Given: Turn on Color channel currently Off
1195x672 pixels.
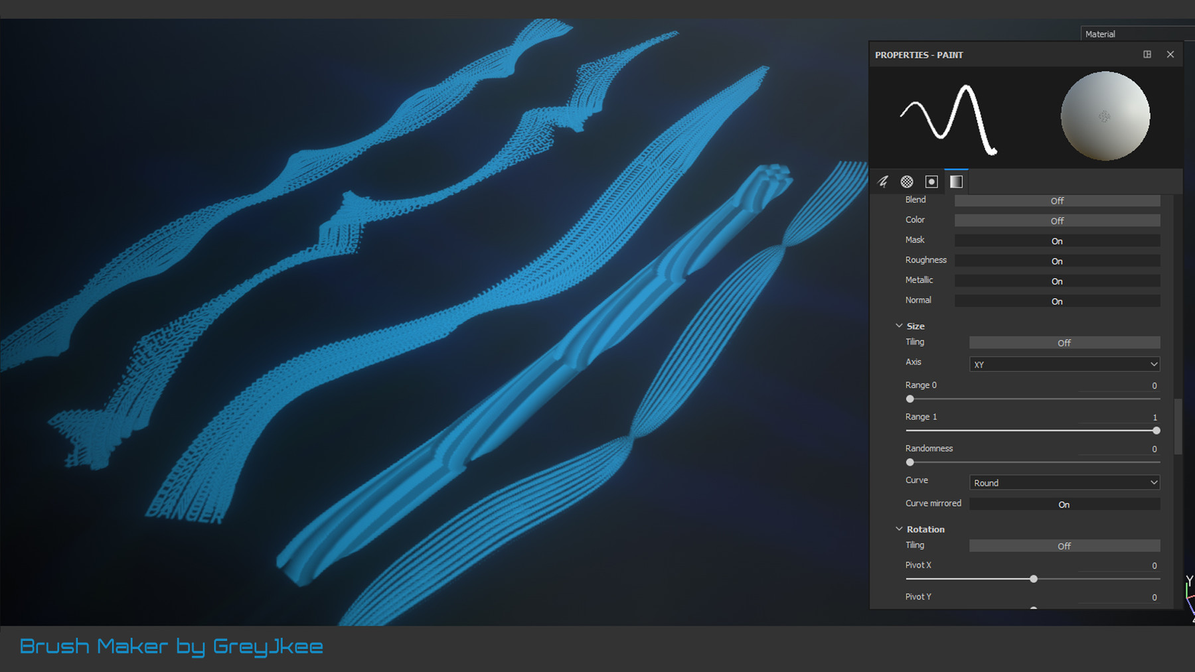Looking at the screenshot, I should (x=1057, y=220).
